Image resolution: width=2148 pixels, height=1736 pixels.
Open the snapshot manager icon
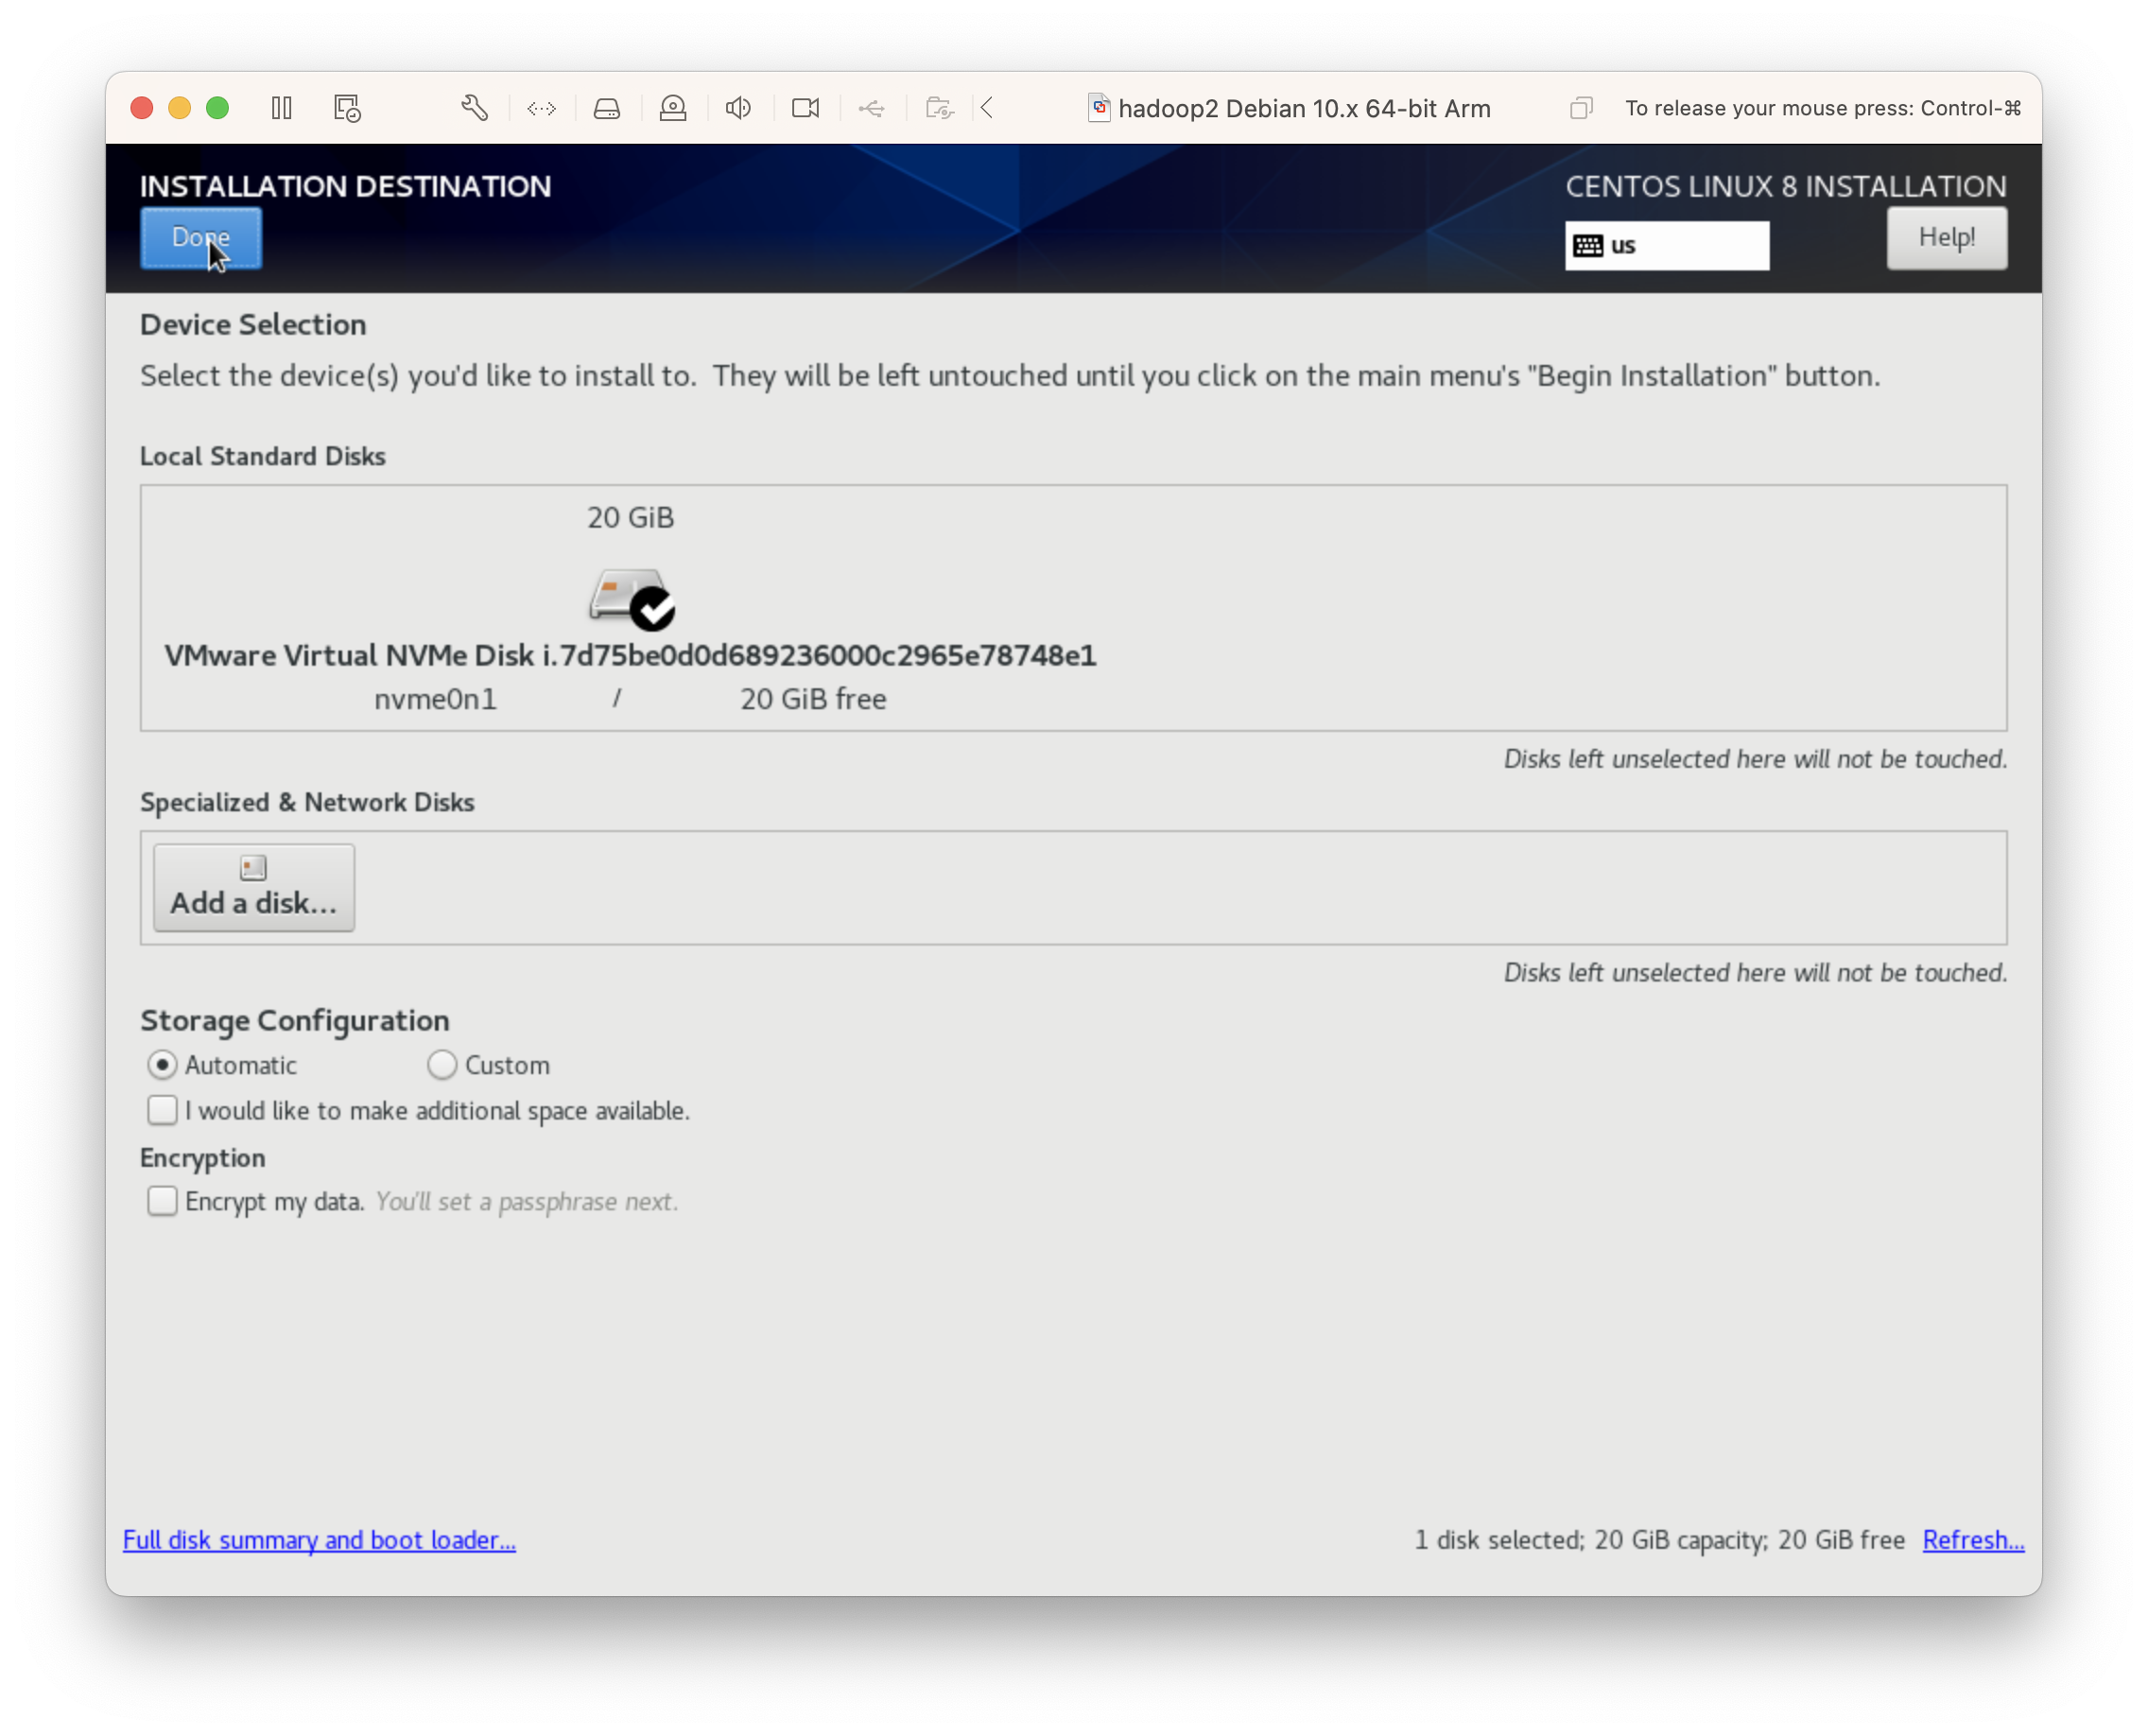(347, 108)
